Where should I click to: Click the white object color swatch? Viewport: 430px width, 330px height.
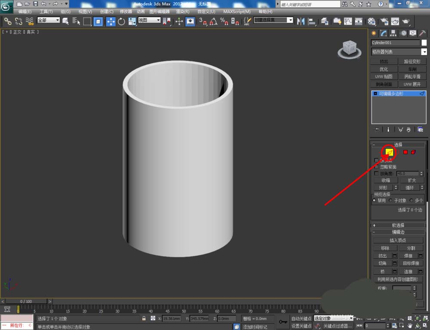coord(424,43)
